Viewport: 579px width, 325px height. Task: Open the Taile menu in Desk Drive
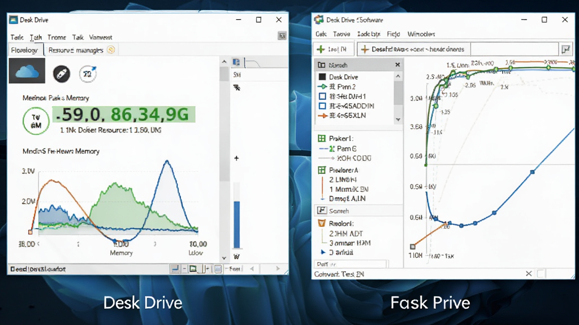click(17, 37)
